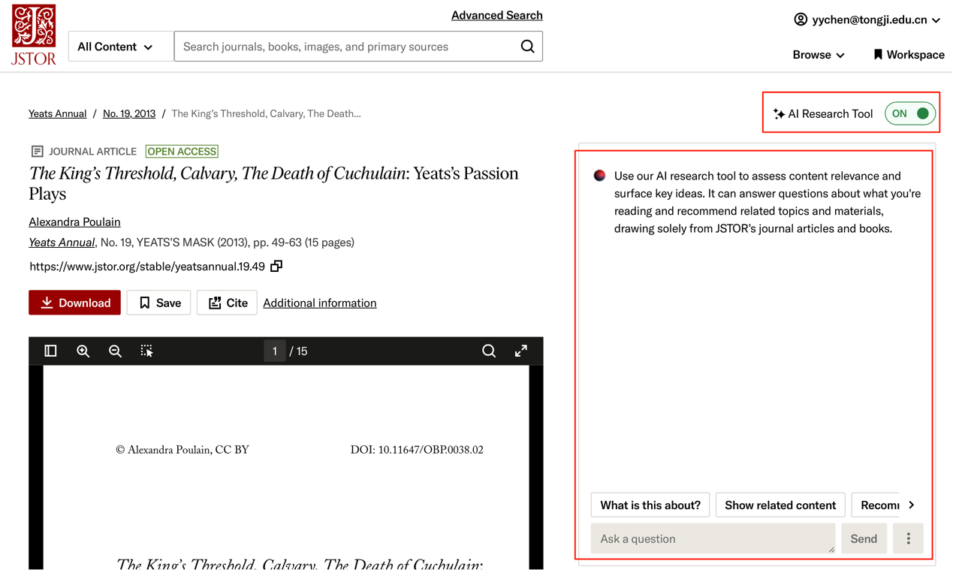The height and width of the screenshot is (570, 953).
Task: Toggle the PDF viewer sidebar panel
Action: tap(50, 351)
